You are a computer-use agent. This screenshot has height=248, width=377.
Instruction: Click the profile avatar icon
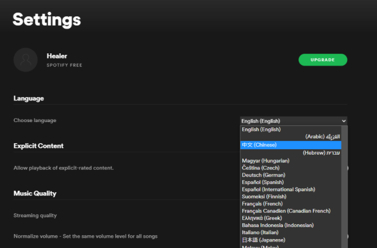click(26, 60)
